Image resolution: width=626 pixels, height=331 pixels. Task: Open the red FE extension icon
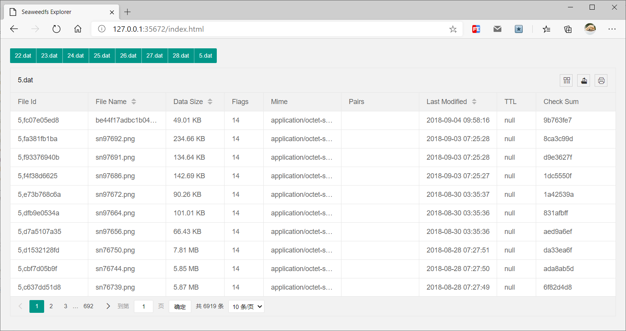476,29
